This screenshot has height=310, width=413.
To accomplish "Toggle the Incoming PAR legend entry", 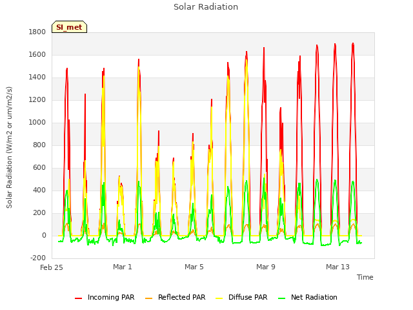I will pos(105,297).
